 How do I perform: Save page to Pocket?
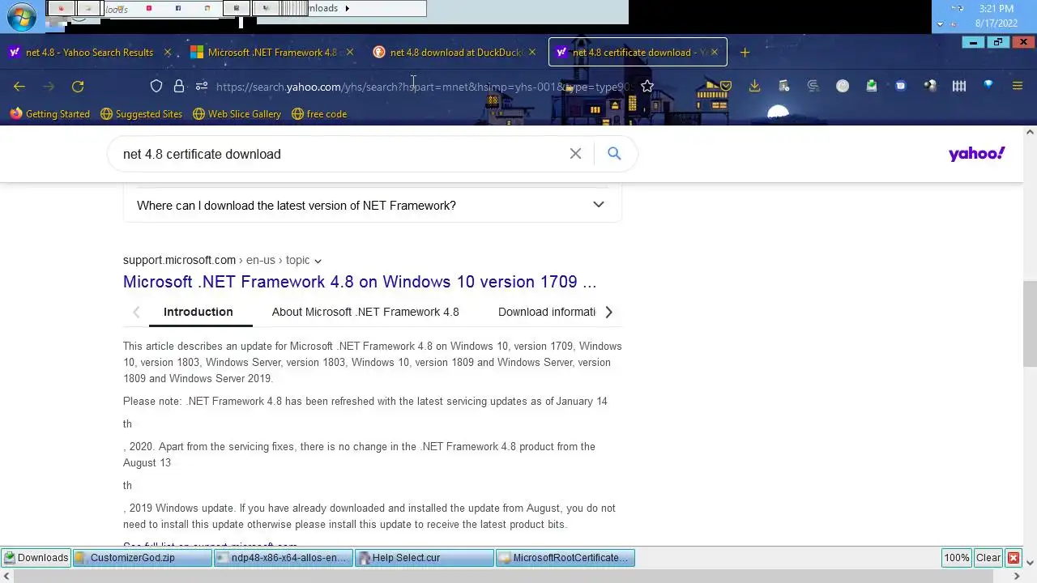point(726,86)
